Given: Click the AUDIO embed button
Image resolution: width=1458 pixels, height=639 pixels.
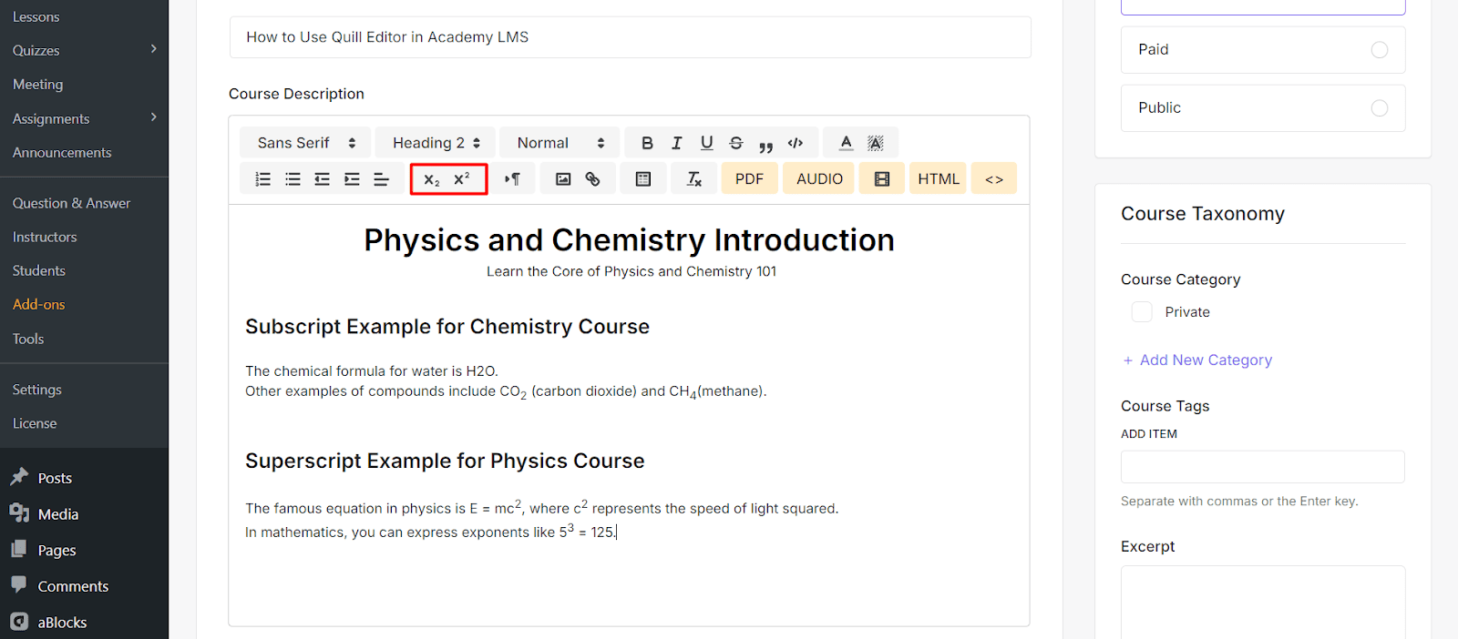Looking at the screenshot, I should (819, 178).
